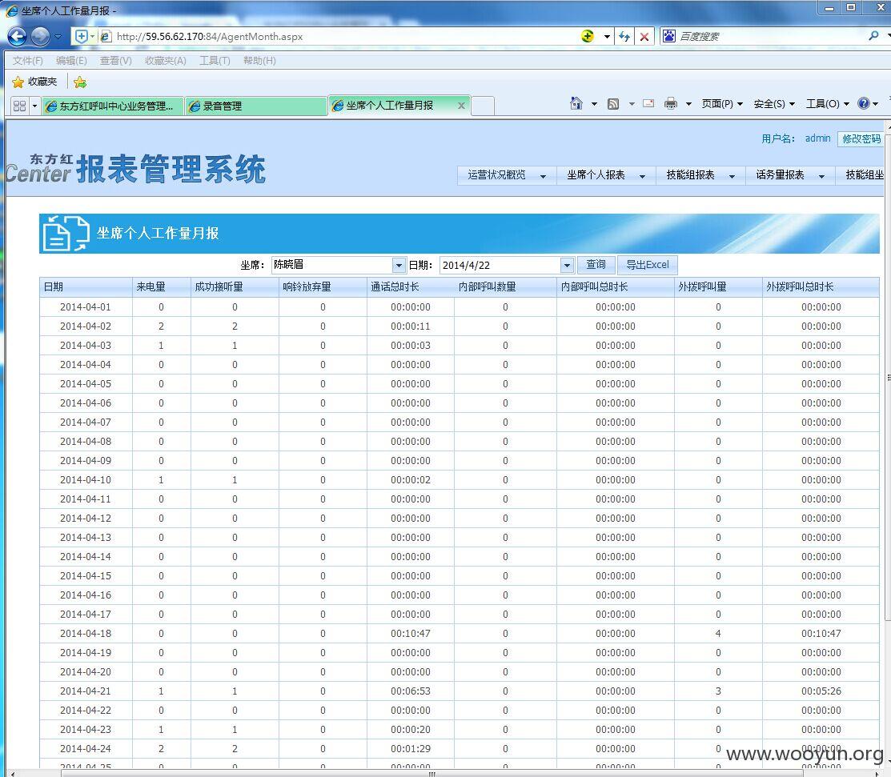Open the 文件(F) menu

coord(28,61)
